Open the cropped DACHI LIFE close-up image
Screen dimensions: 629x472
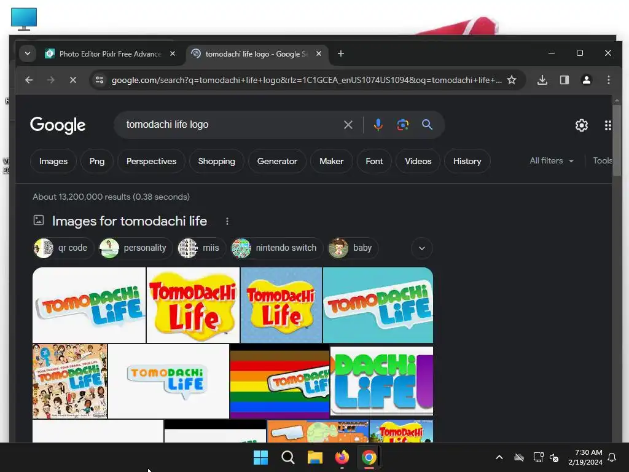pyautogui.click(x=381, y=381)
